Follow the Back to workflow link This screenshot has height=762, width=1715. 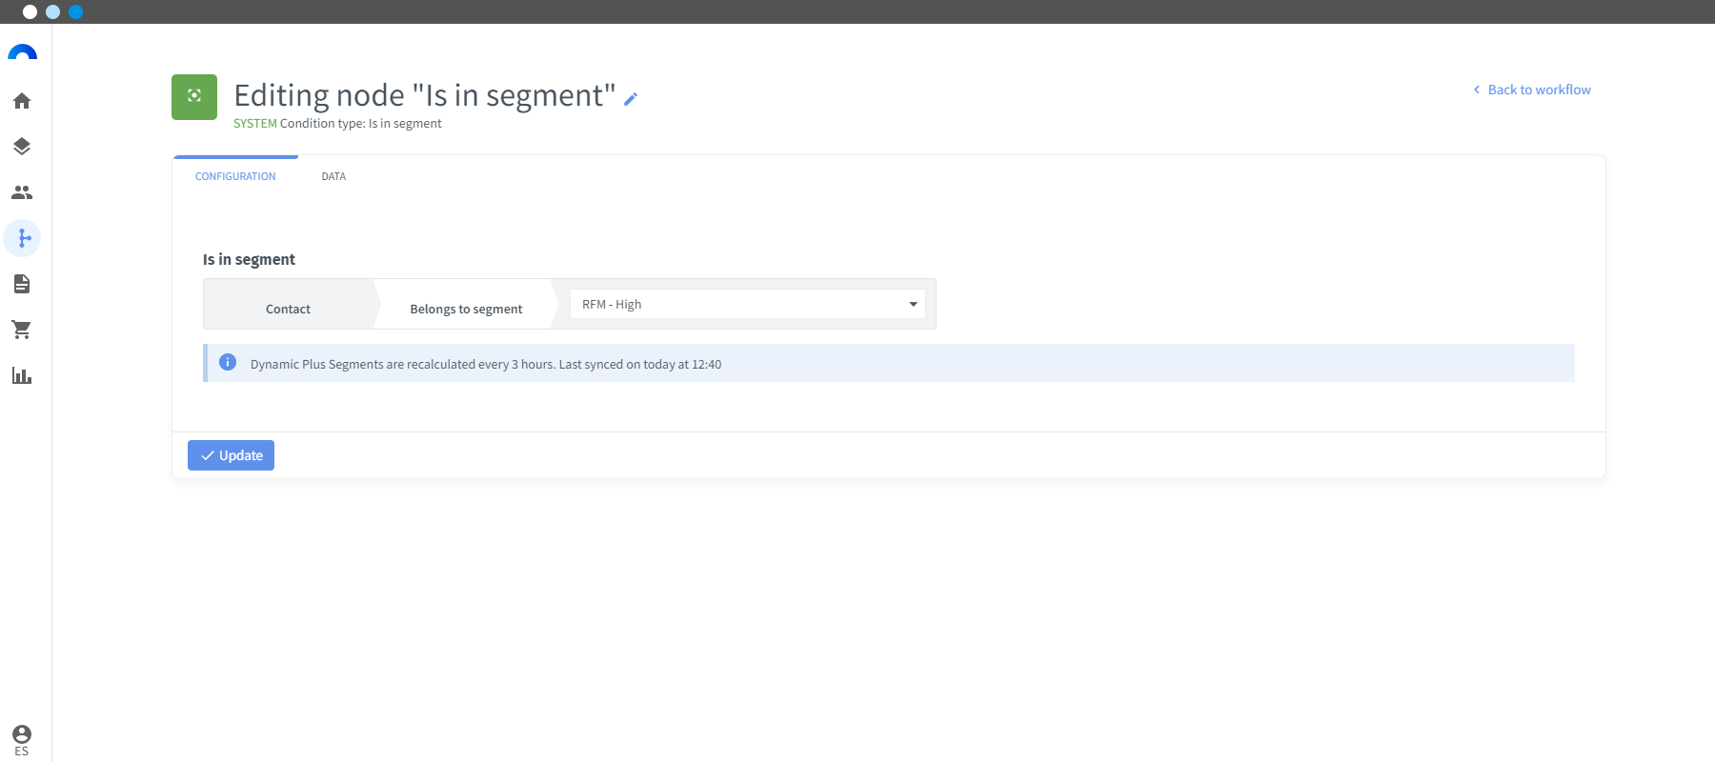point(1532,90)
